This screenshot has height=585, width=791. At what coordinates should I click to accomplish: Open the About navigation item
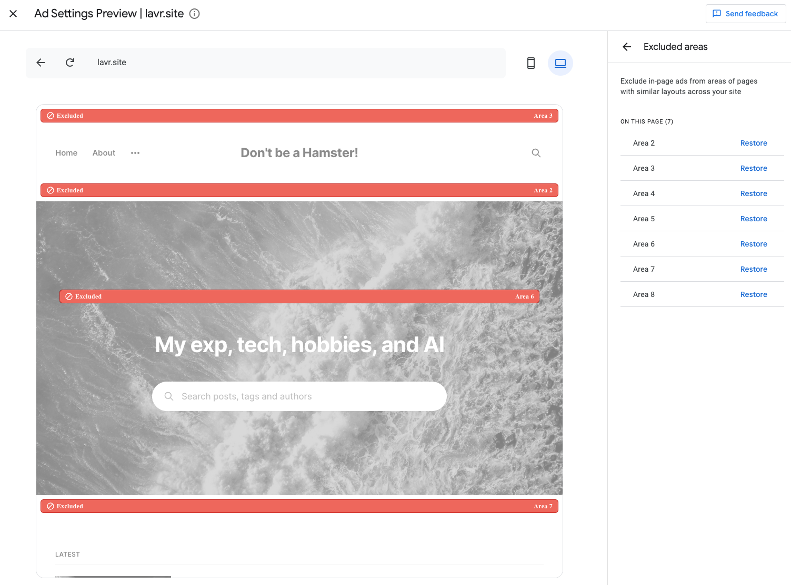(104, 153)
